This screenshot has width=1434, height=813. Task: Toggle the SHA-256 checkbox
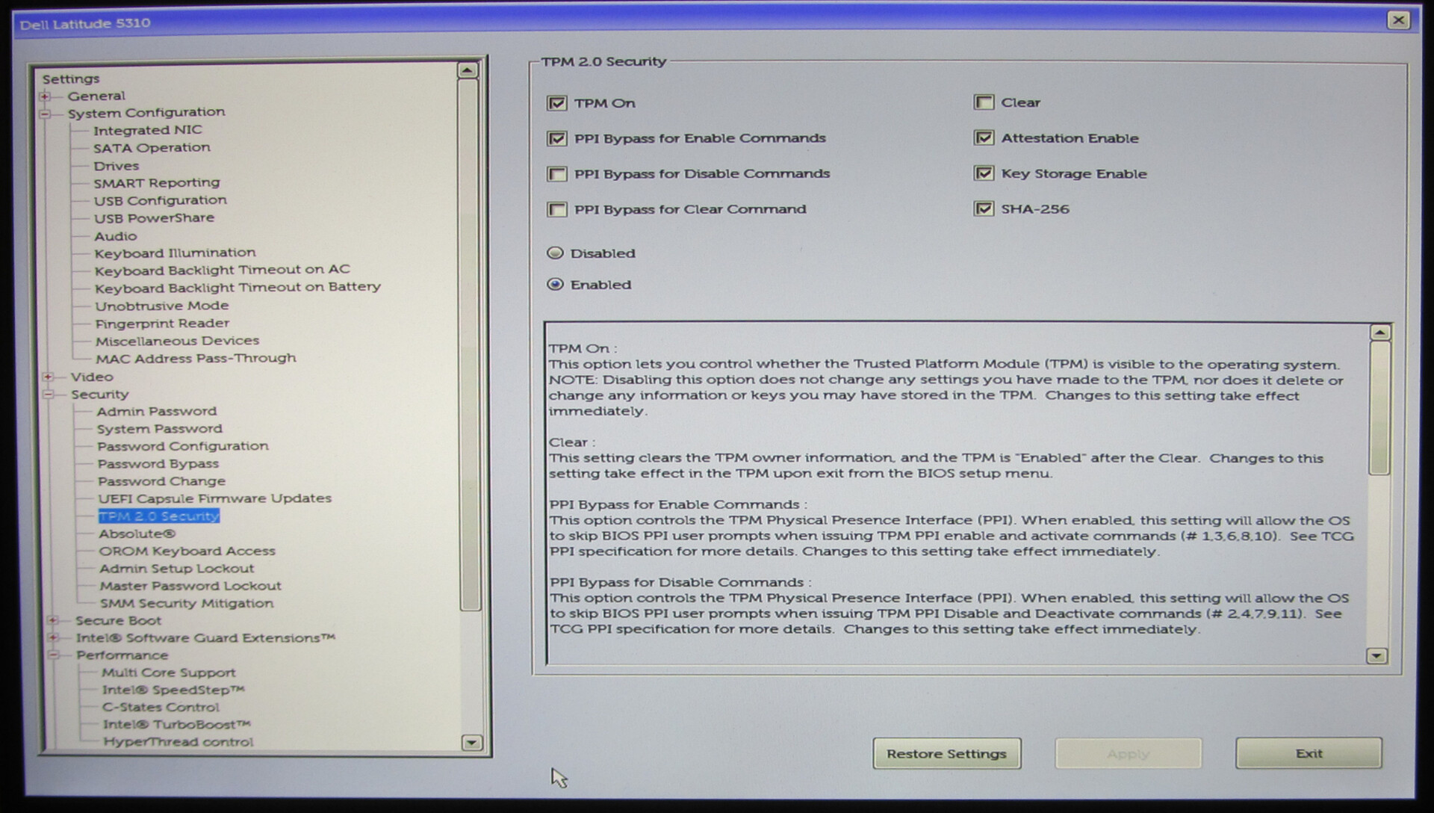click(984, 209)
